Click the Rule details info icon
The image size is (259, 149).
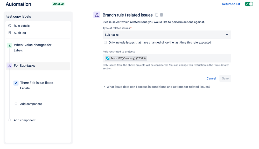click(10, 26)
